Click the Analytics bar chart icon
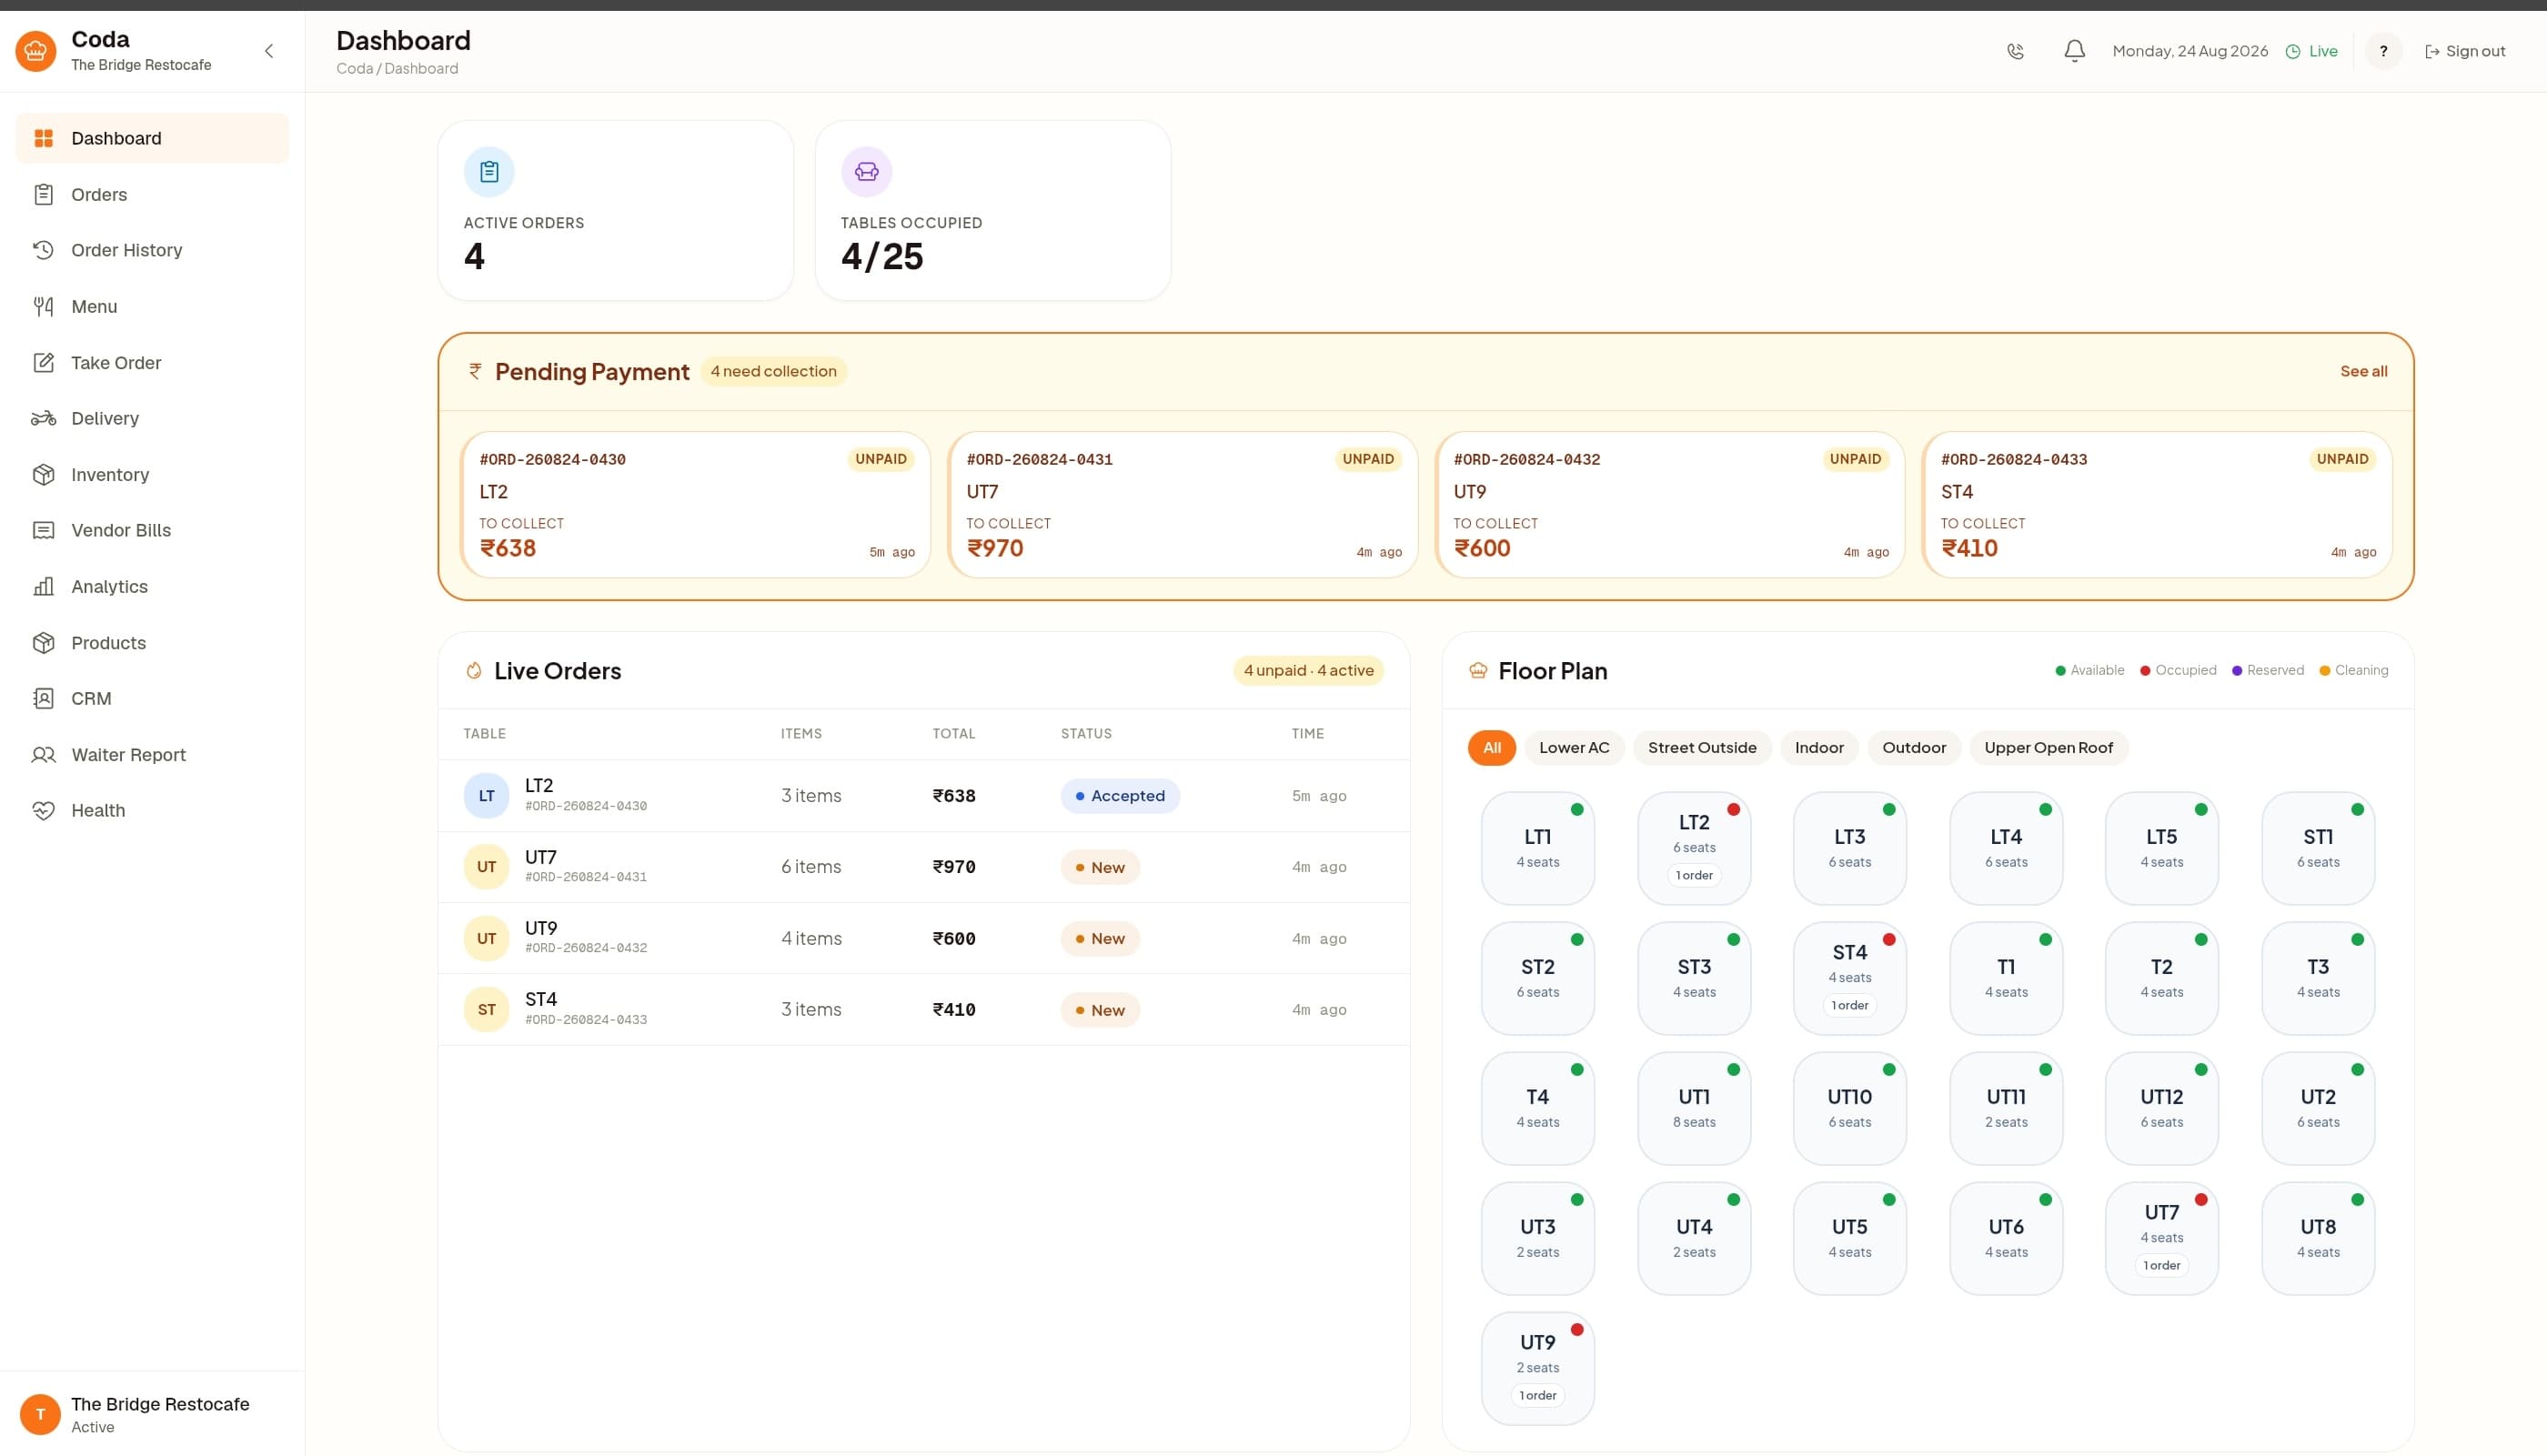This screenshot has width=2547, height=1456. [x=43, y=587]
